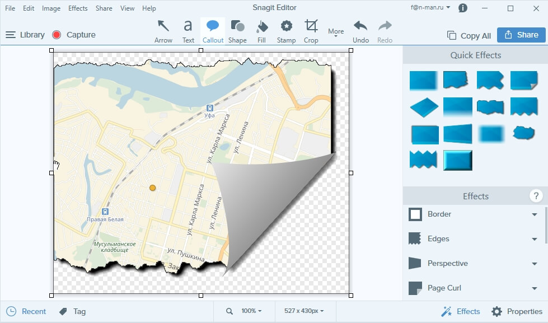Pick the Shape tool
This screenshot has width=548, height=323.
point(237,31)
